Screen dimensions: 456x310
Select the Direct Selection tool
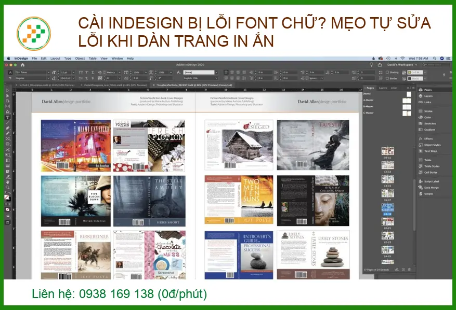click(x=8, y=95)
